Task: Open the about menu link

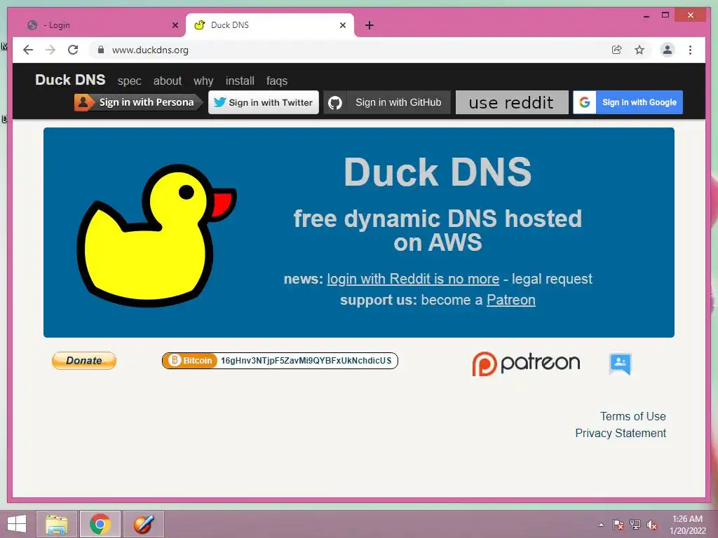Action: coord(167,81)
